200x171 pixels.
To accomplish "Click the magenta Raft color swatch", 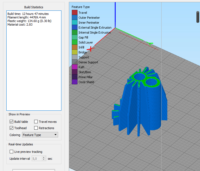I will click(x=75, y=67).
